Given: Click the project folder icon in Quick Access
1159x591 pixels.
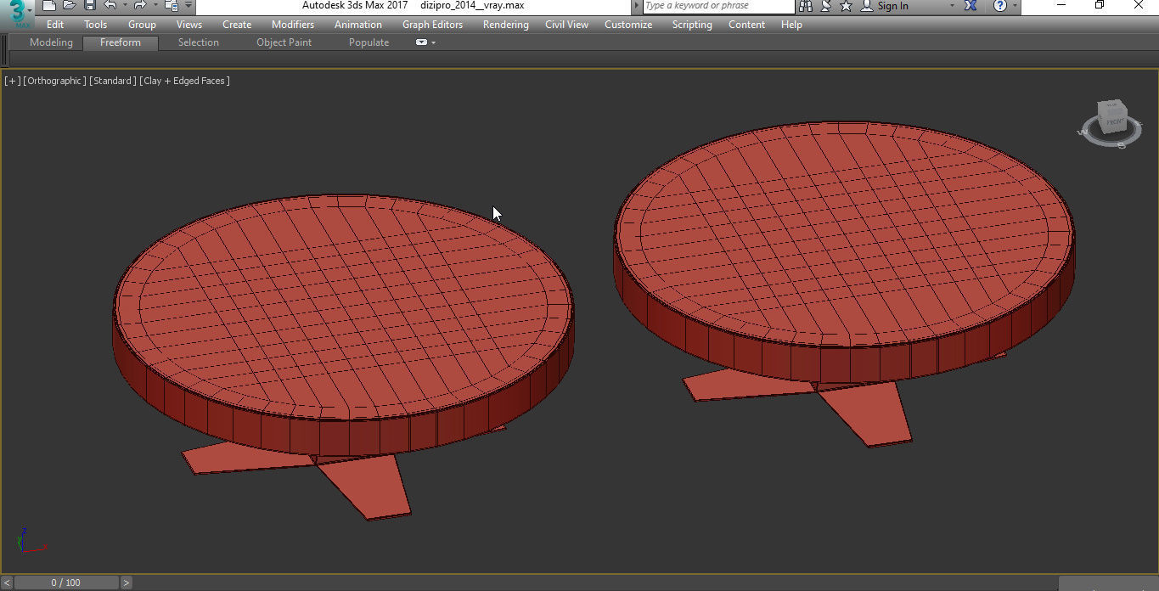Looking at the screenshot, I should (171, 6).
